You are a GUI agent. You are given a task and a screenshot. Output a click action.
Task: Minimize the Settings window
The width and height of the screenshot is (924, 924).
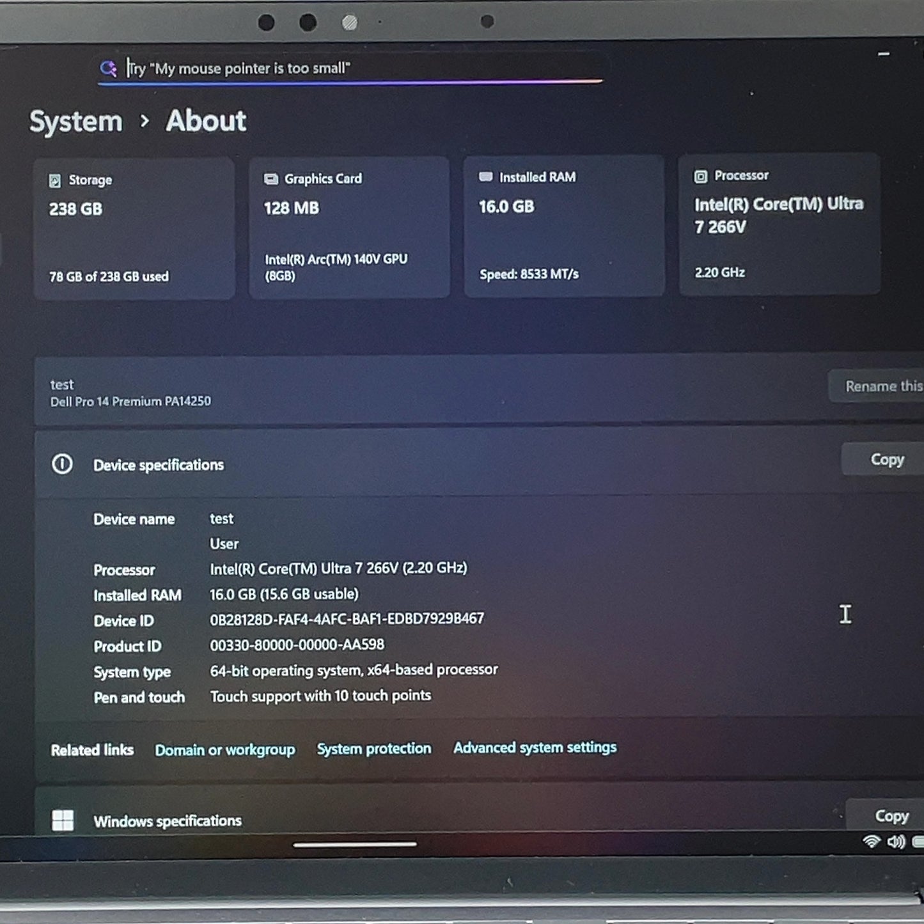click(884, 54)
